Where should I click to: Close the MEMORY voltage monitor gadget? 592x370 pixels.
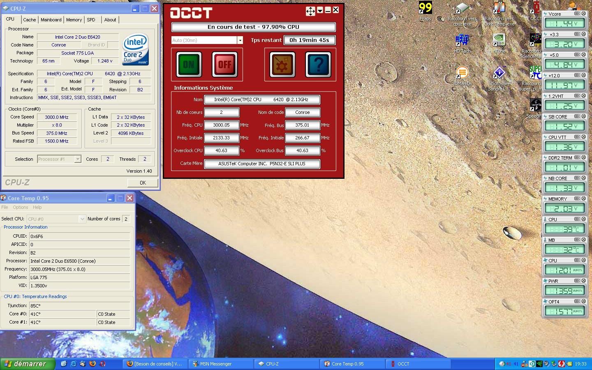click(x=583, y=199)
